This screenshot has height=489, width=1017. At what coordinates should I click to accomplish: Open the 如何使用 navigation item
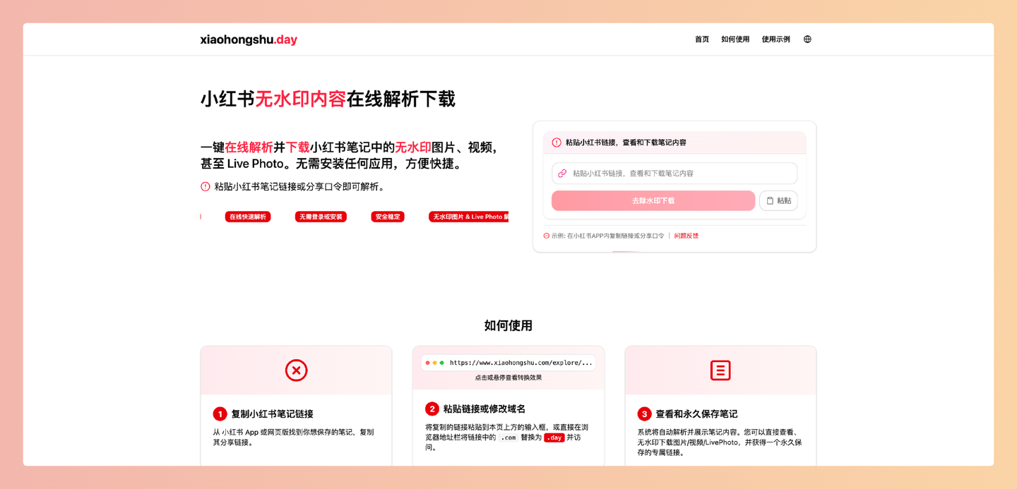(x=736, y=39)
